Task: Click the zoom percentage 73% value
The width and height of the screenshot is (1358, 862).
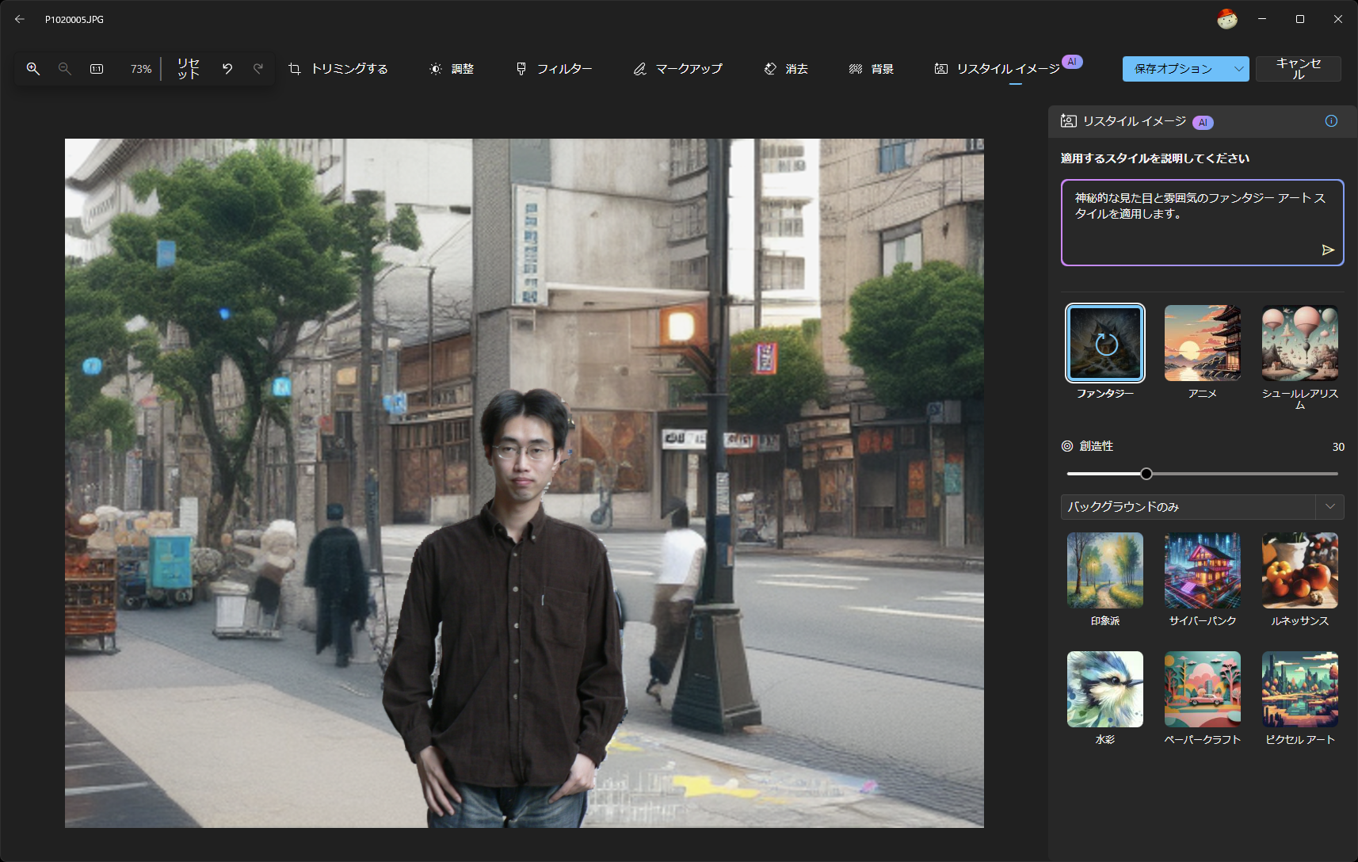Action: click(141, 69)
